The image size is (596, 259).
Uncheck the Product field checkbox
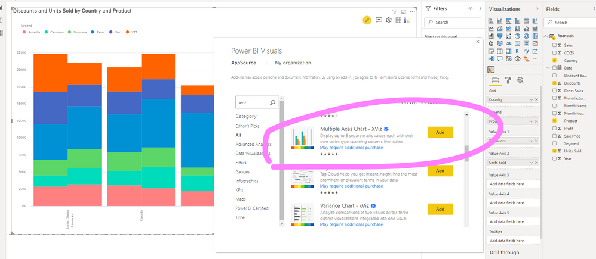point(554,121)
